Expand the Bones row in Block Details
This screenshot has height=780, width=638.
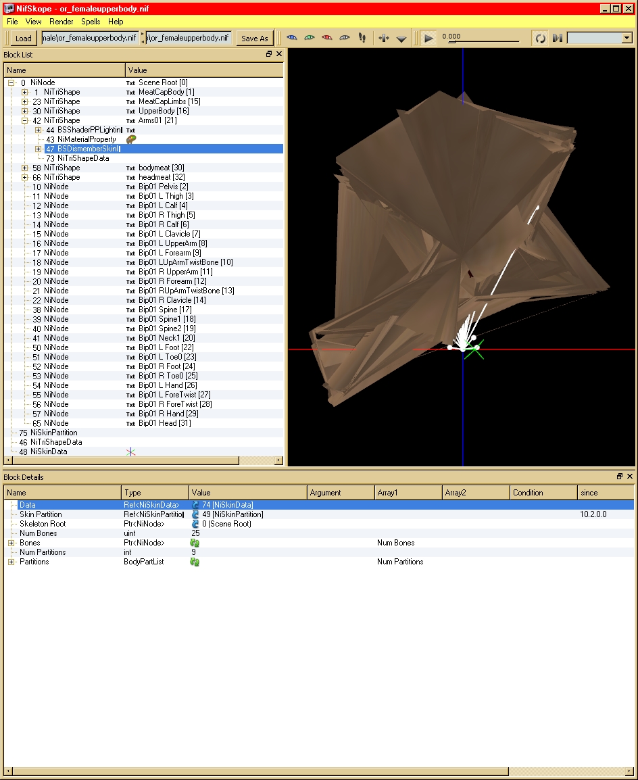tap(11, 543)
